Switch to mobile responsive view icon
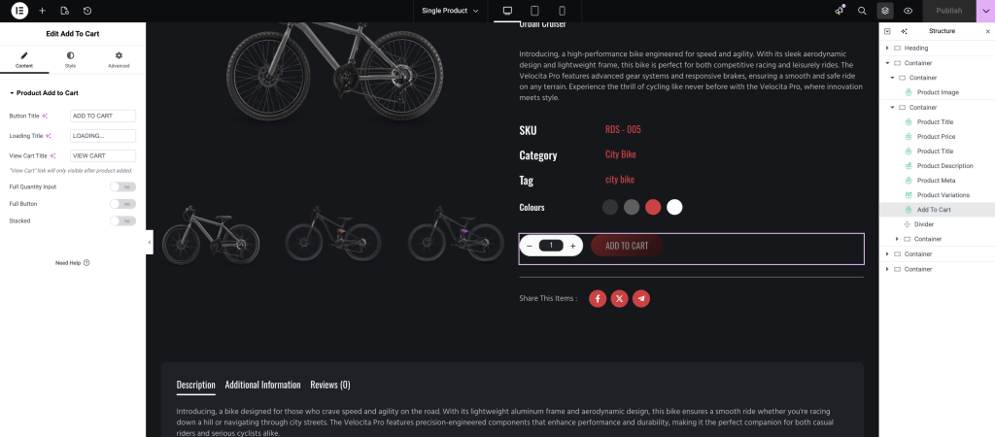Viewport: 995px width, 437px height. [x=562, y=11]
